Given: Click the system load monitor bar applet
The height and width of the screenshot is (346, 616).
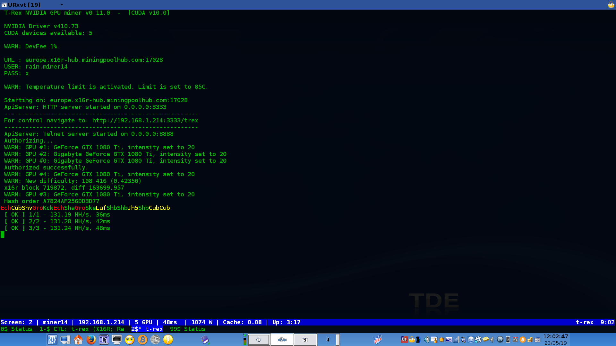Looking at the screenshot, I should pos(245,340).
